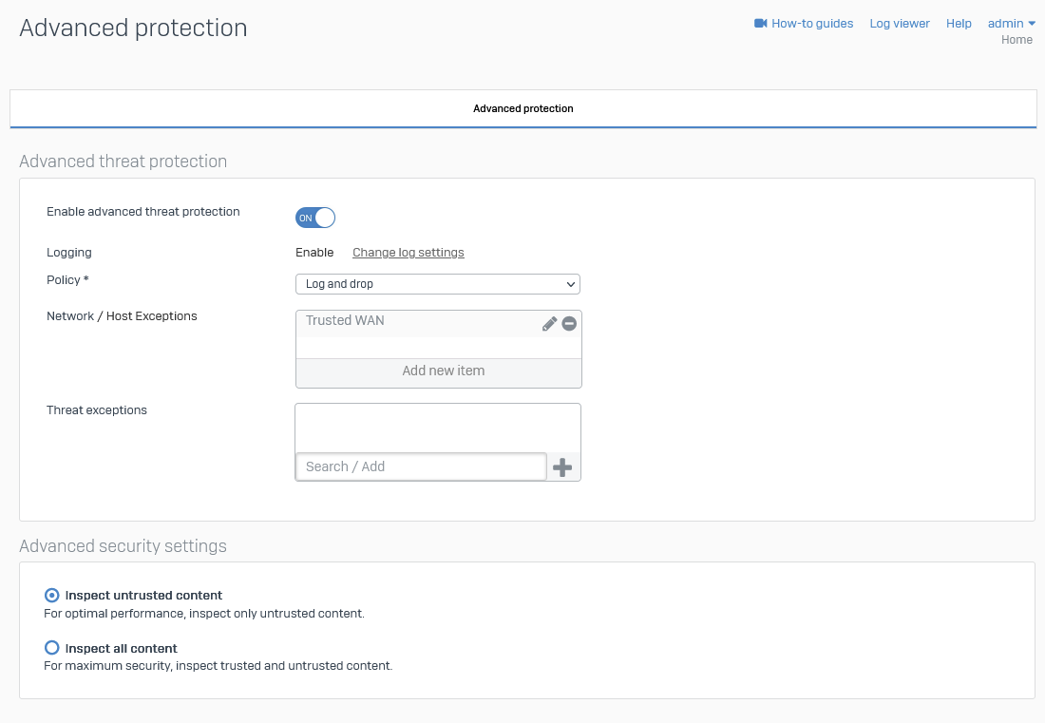
Task: Focus the Search / Add input field
Action: 421,466
